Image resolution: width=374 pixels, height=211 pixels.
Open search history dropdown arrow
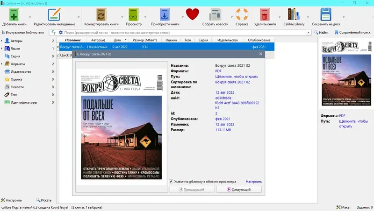[309, 32]
